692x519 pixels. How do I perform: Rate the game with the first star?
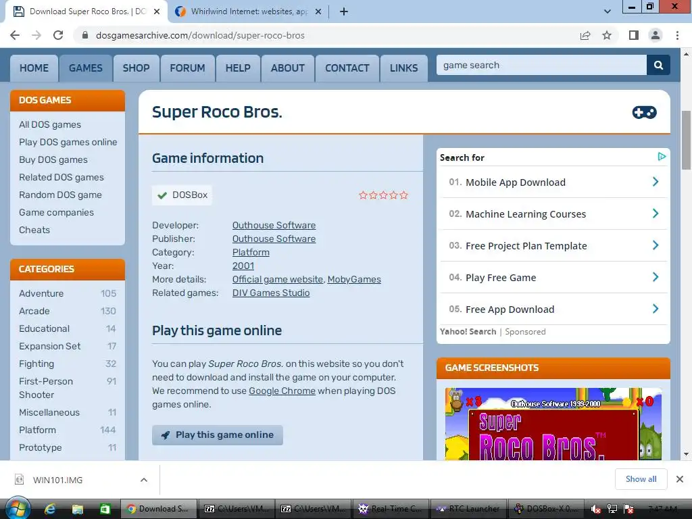[363, 195]
